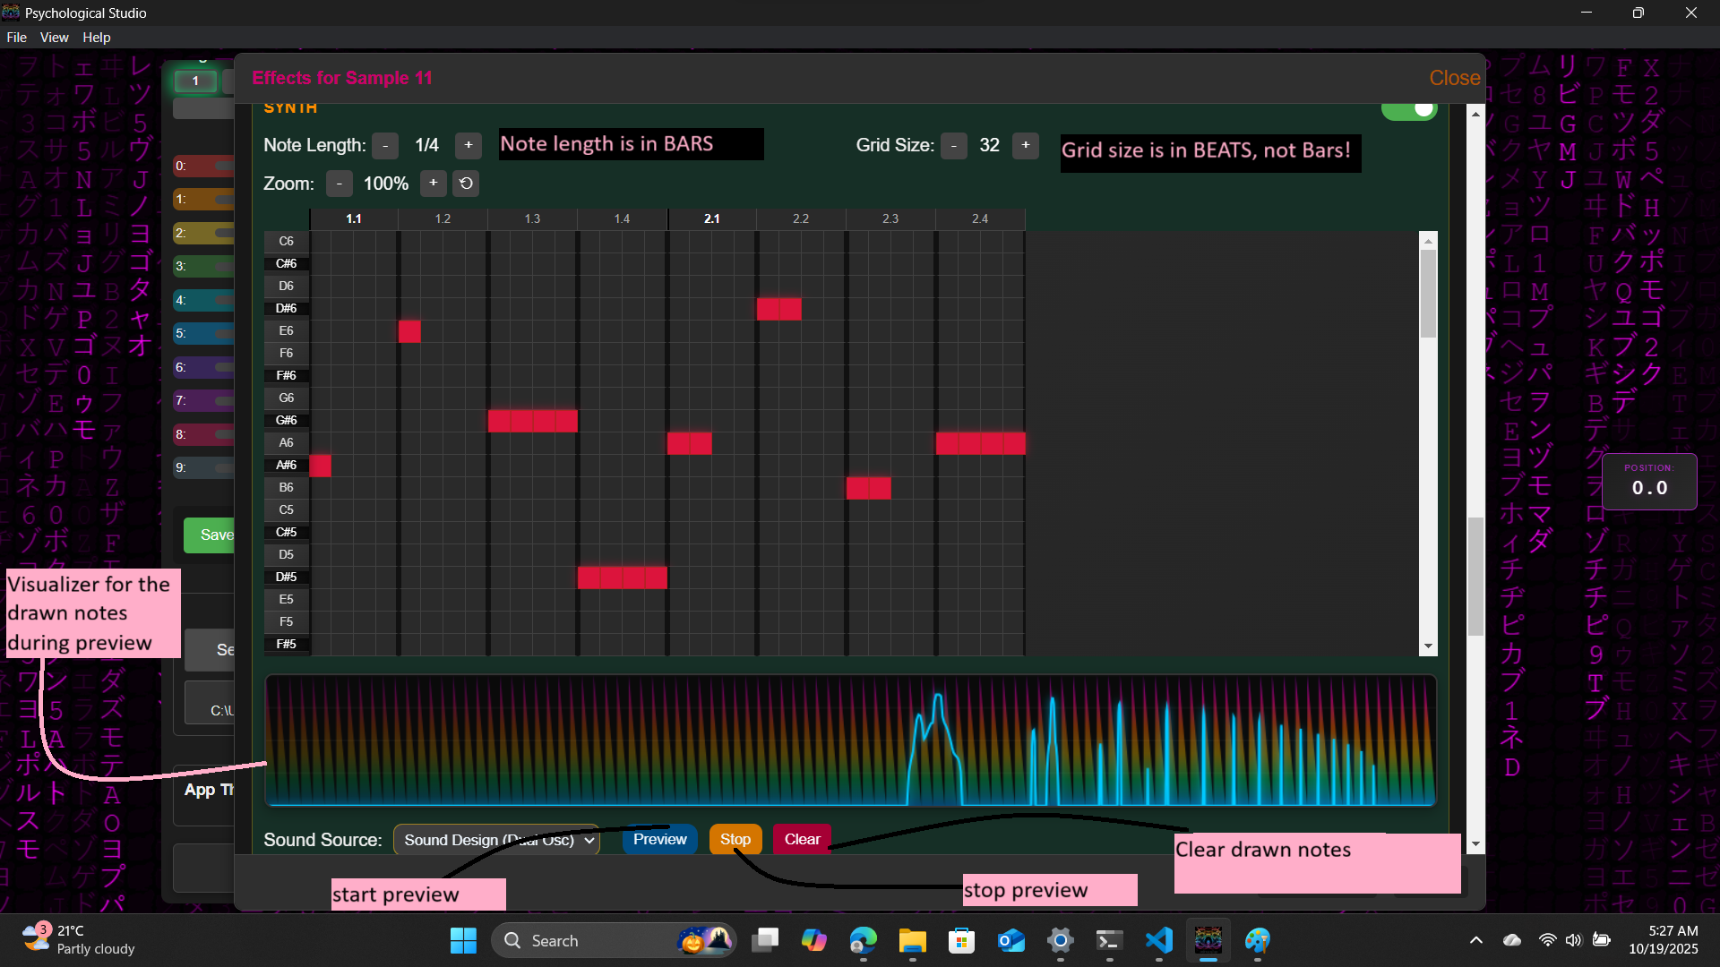Click the D#5 piano key label
The width and height of the screenshot is (1720, 967).
pyautogui.click(x=286, y=577)
